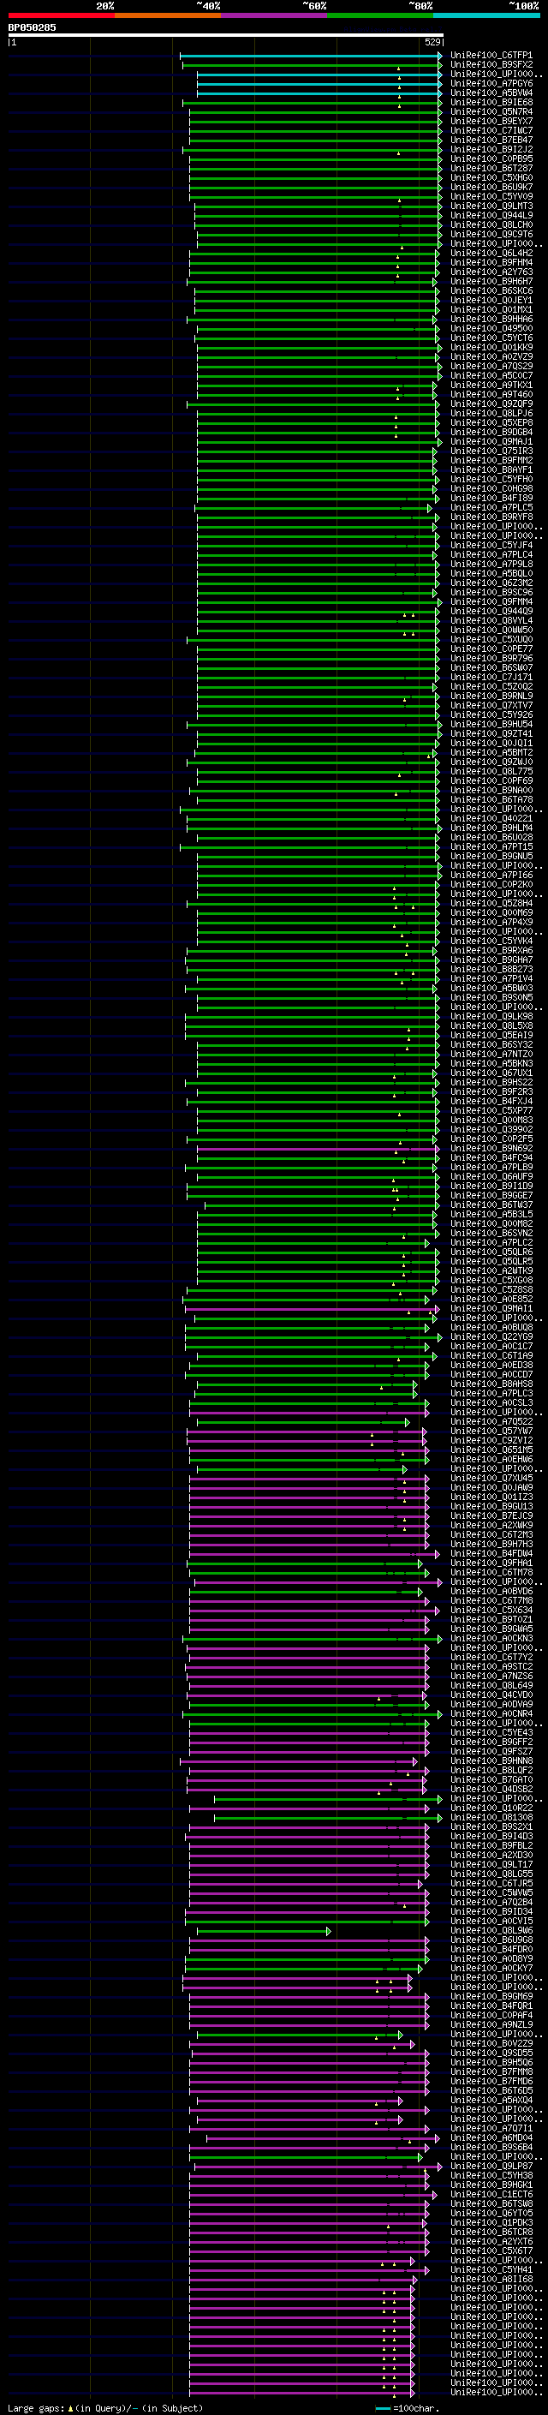Click the green alignment bar for UniRef100_B9EYX7
548x2415 pixels.
coord(315,122)
